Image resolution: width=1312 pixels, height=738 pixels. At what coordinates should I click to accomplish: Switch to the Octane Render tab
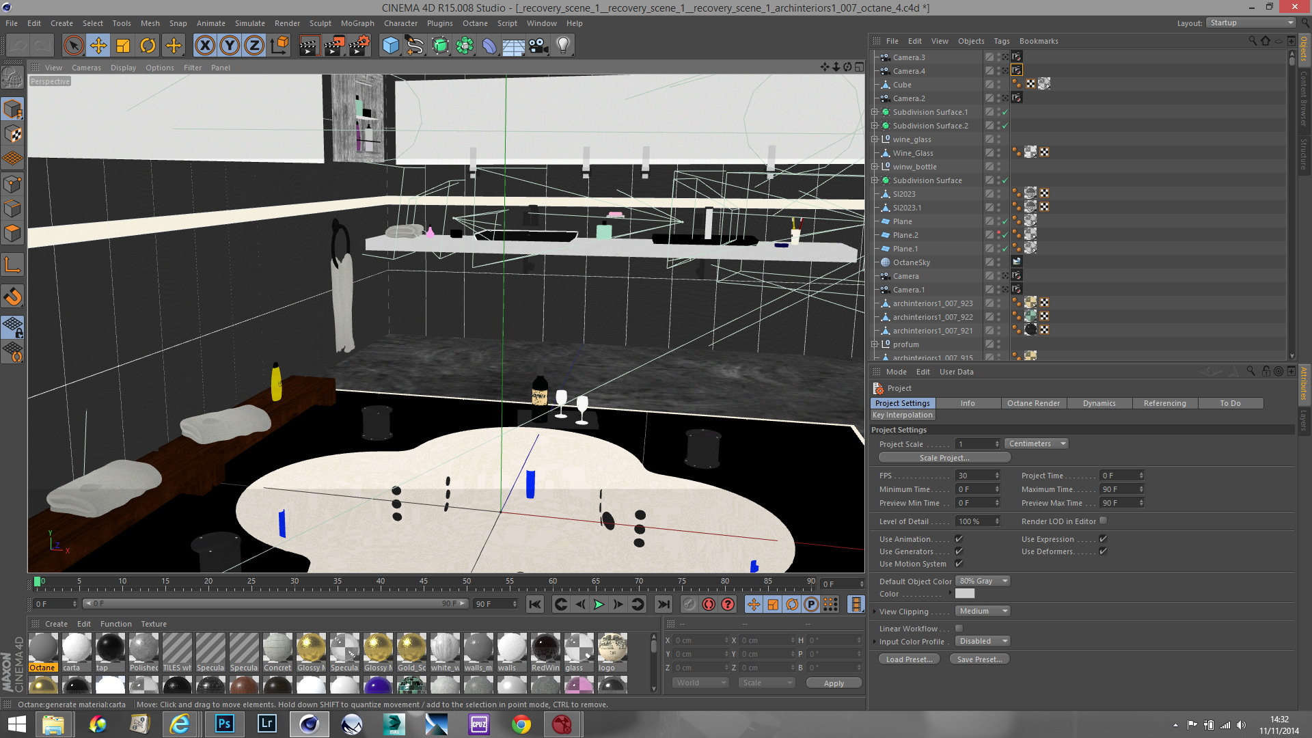1033,404
